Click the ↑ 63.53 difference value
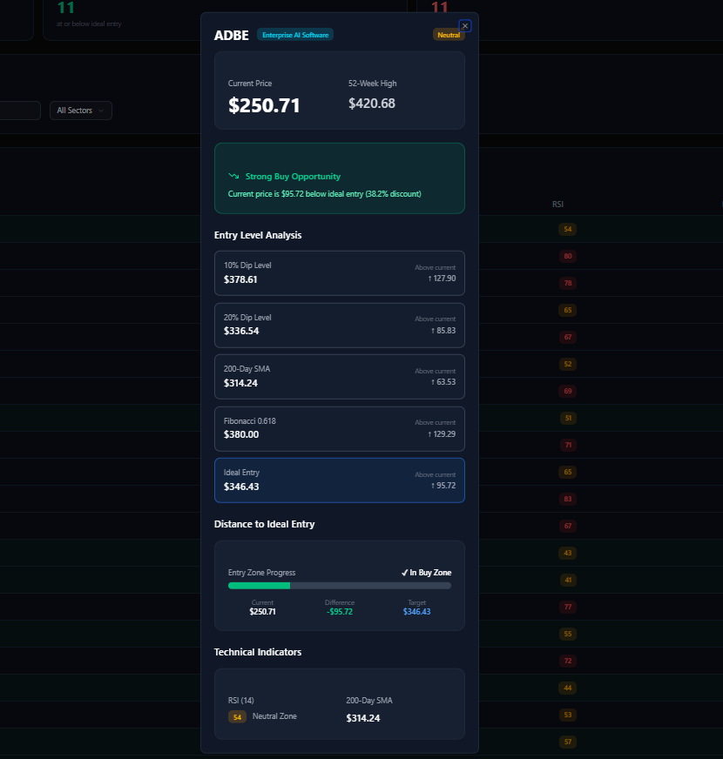Image resolution: width=723 pixels, height=759 pixels. [x=443, y=382]
